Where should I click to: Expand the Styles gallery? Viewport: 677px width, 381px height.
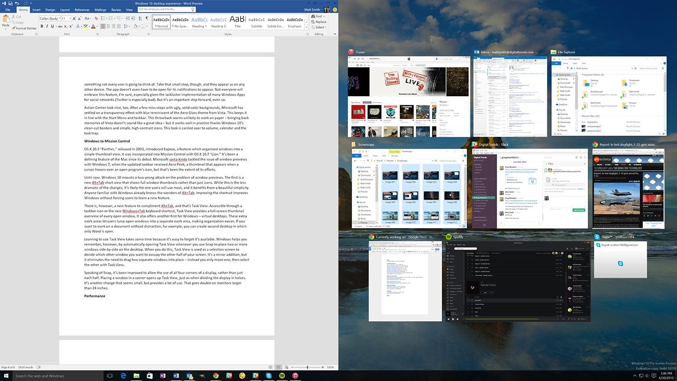pos(306,27)
